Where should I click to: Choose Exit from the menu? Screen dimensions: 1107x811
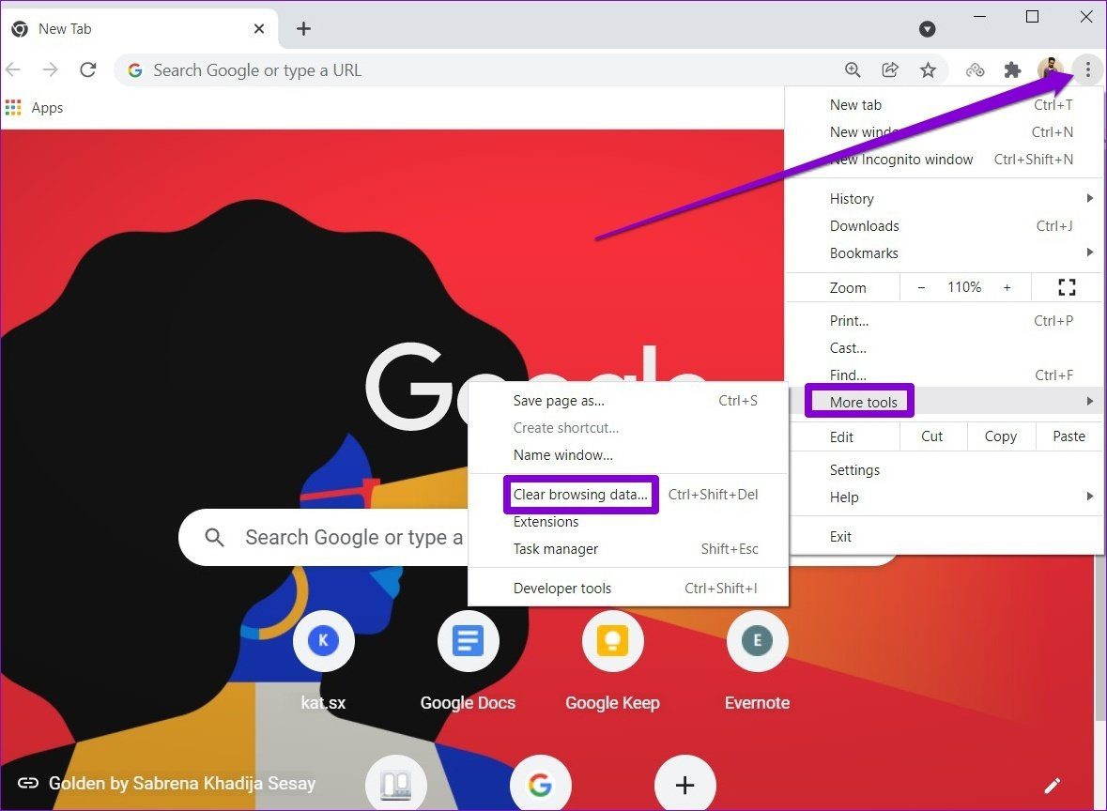point(945,536)
